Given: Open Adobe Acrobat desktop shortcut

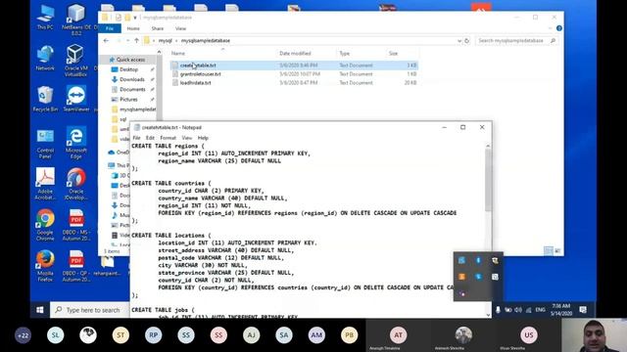Looking at the screenshot, I should click(45, 184).
